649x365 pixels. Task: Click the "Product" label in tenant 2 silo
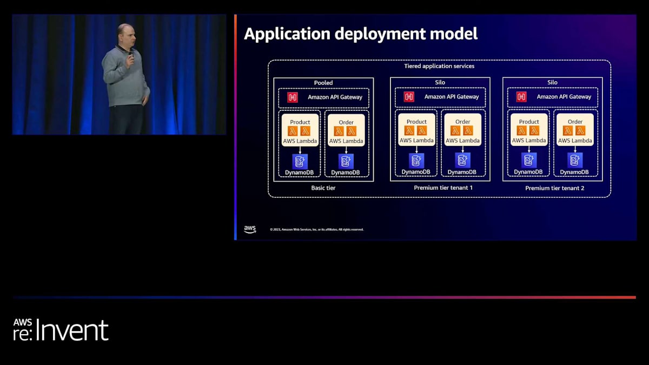tap(529, 122)
